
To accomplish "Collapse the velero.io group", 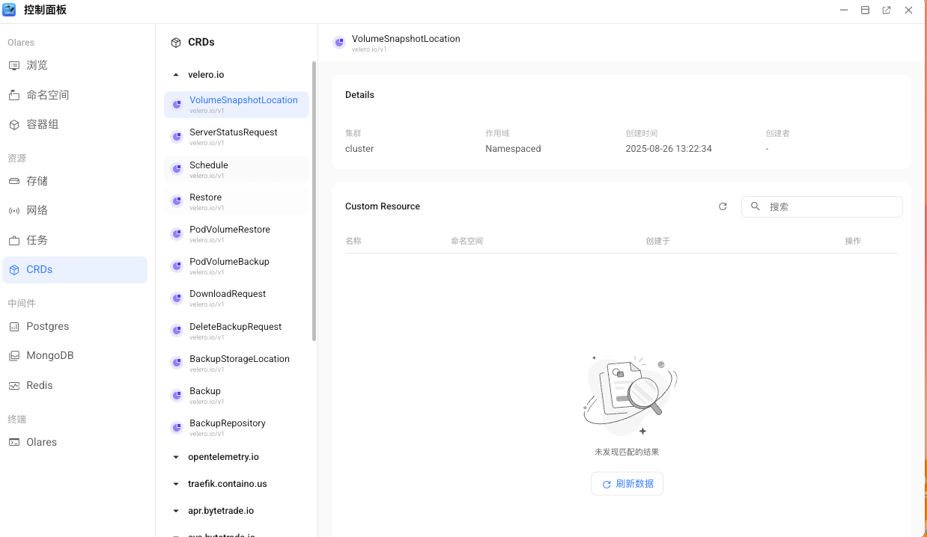I will (x=176, y=75).
